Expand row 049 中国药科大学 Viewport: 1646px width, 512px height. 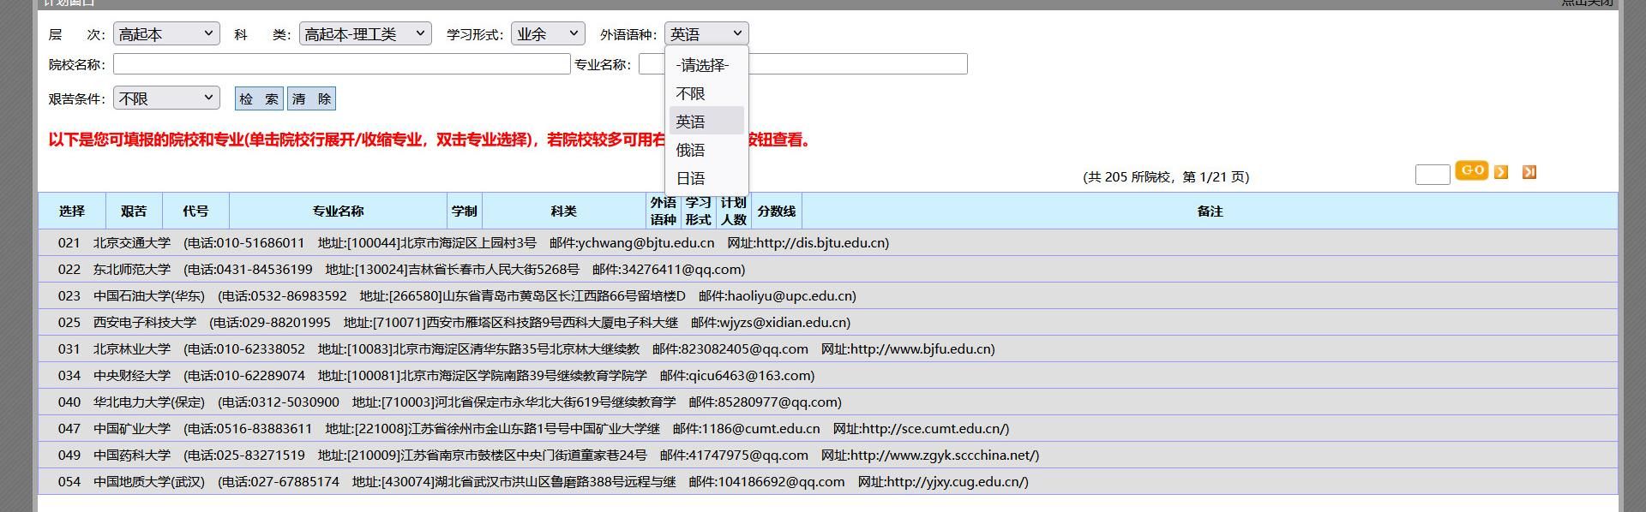pyautogui.click(x=827, y=455)
